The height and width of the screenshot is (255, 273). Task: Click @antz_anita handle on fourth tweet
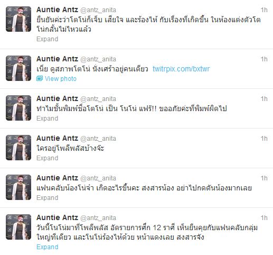click(98, 139)
